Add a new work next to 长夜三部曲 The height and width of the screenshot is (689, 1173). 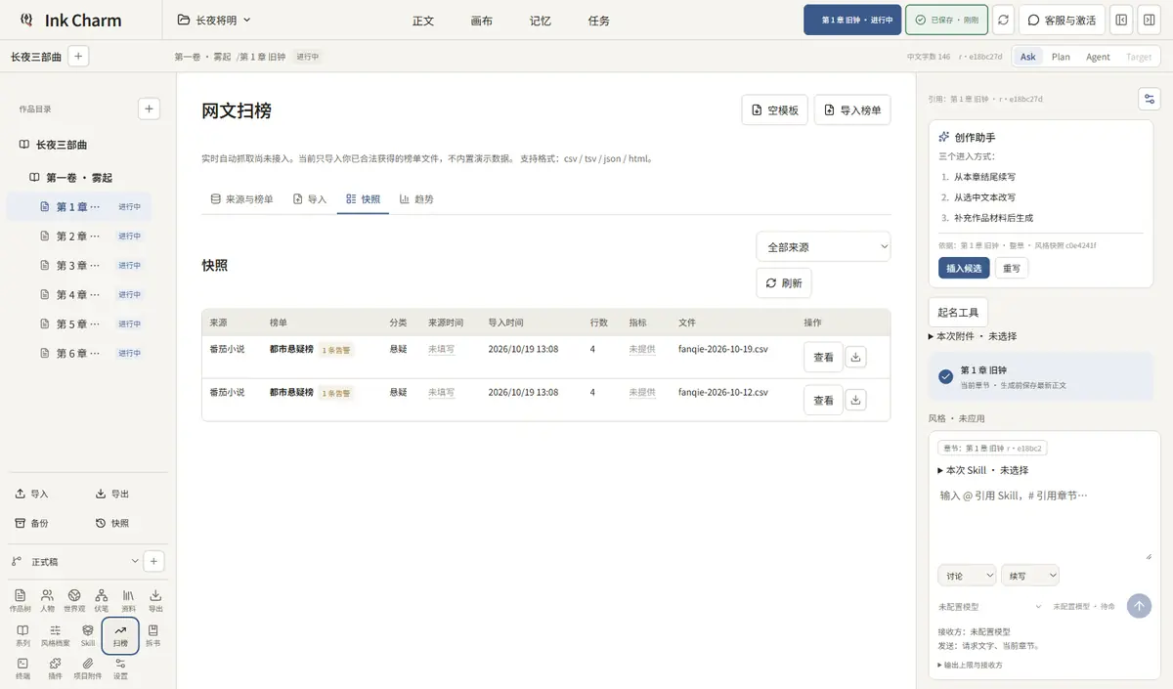(x=78, y=56)
